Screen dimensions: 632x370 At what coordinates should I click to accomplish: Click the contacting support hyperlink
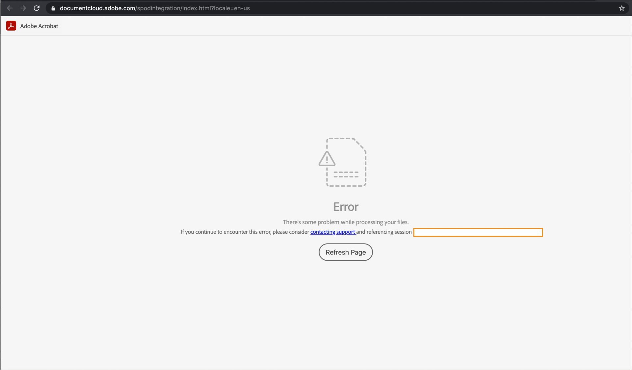332,232
